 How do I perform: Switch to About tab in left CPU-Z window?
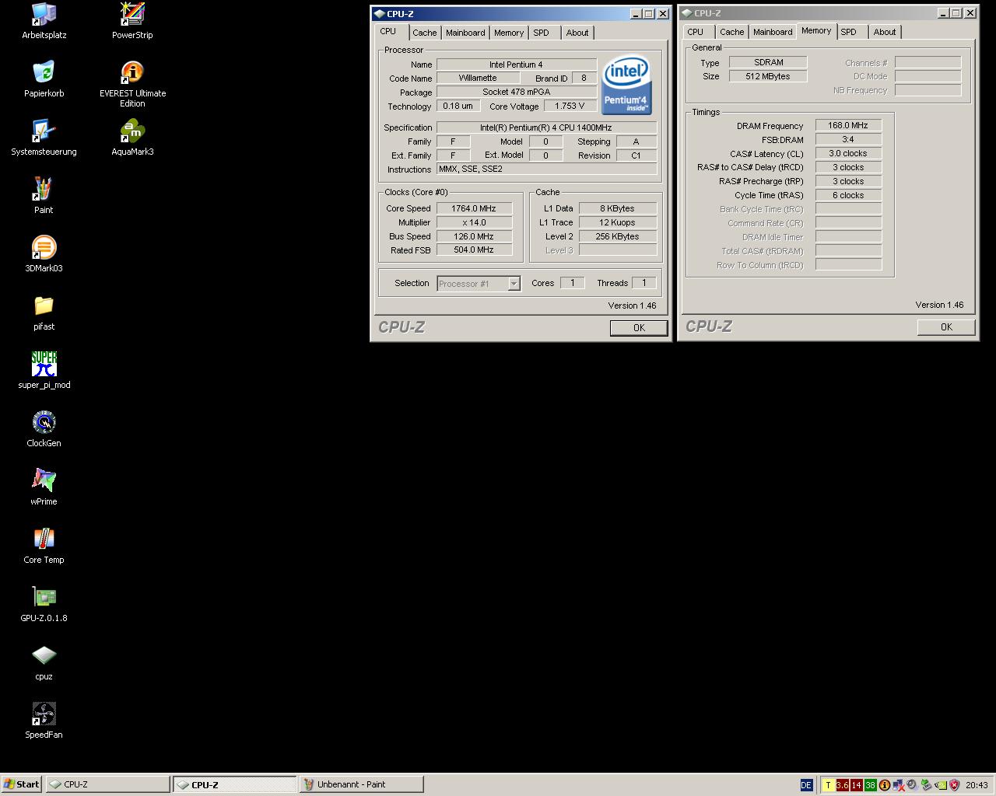[x=577, y=33]
